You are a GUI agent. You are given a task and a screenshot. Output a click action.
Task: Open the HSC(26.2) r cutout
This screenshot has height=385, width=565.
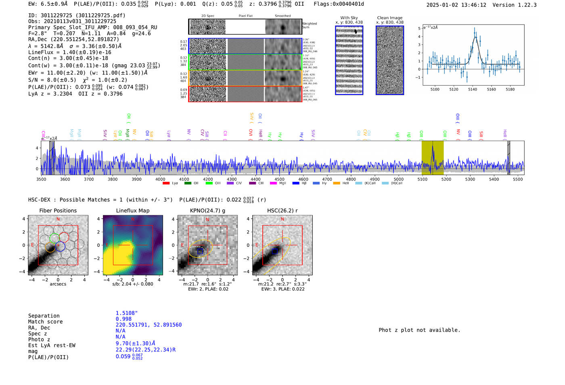pos(282,245)
